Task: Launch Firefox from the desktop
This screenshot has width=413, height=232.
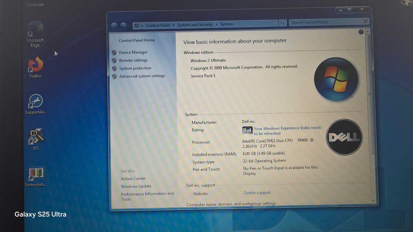Action: [x=35, y=68]
